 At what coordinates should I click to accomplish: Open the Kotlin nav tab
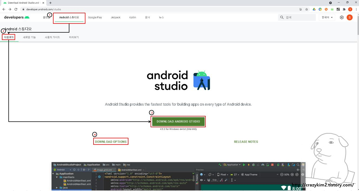(133, 17)
